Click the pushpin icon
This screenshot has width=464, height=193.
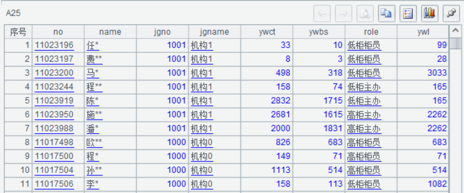[451, 13]
